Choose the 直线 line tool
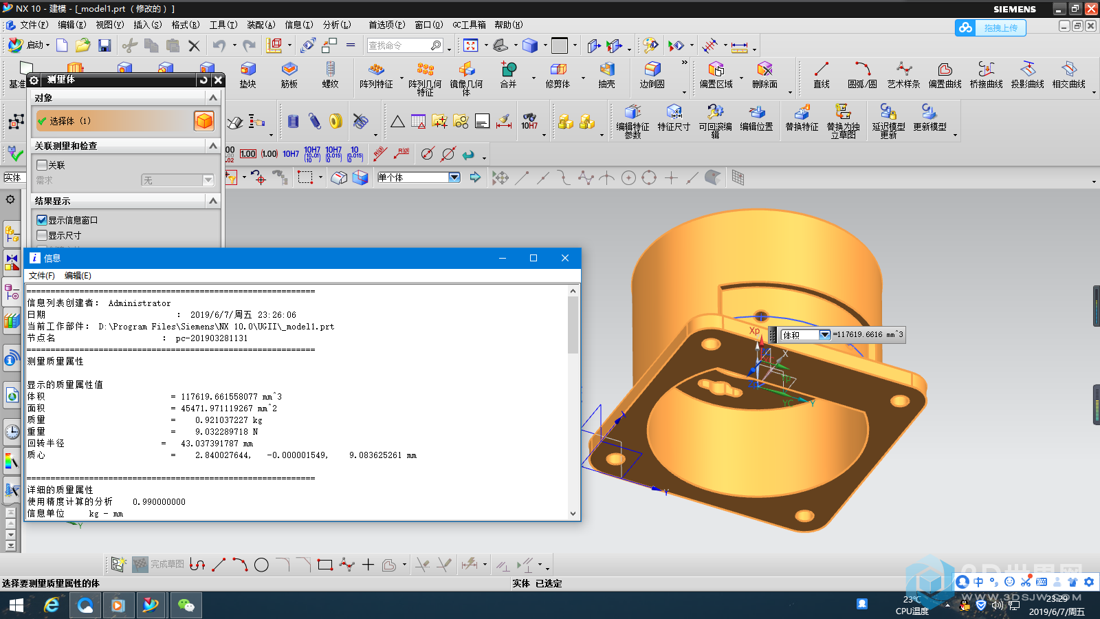Viewport: 1100px width, 619px height. (x=822, y=75)
